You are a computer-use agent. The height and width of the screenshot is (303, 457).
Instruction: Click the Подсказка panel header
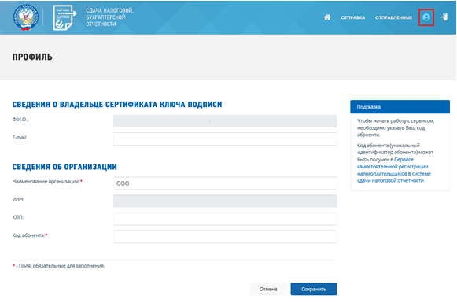coord(400,107)
